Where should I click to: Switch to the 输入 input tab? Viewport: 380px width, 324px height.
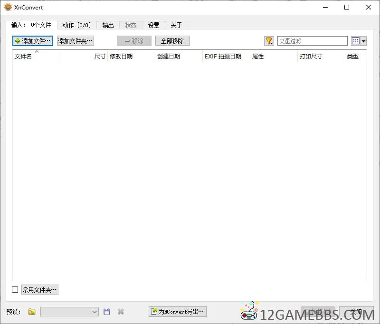(31, 25)
